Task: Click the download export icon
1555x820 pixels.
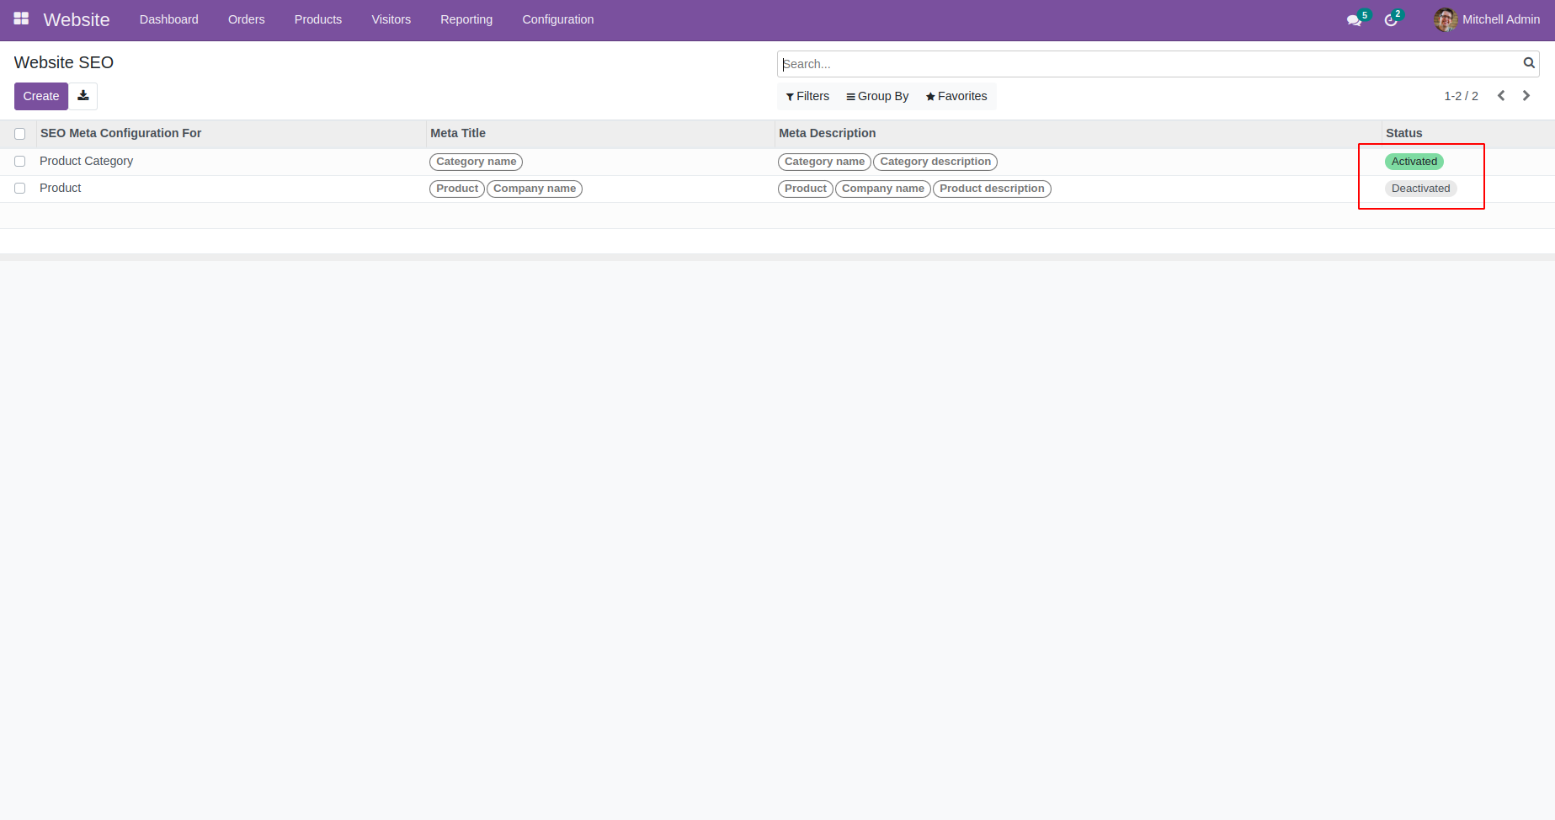Action: click(83, 96)
